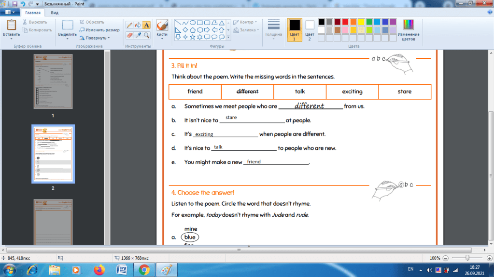Open the Вставить paste dropdown
The width and height of the screenshot is (494, 277).
point(11,35)
